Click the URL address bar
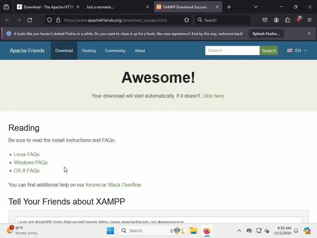Viewport: 317px width, 238px height. [x=115, y=20]
